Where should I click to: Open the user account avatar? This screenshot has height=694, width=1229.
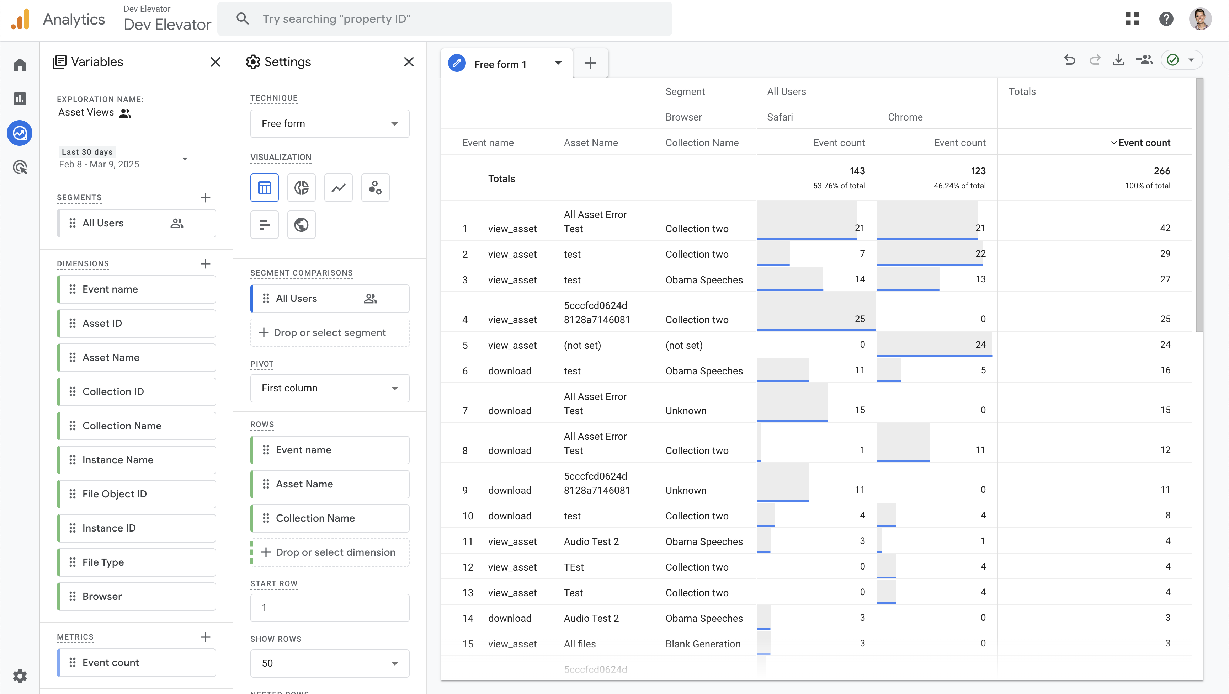pos(1200,19)
